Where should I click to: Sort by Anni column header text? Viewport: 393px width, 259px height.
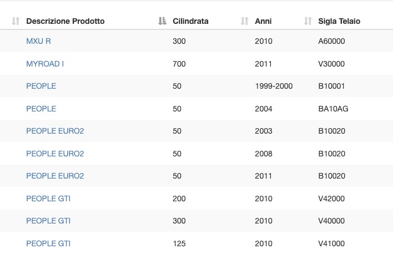263,21
